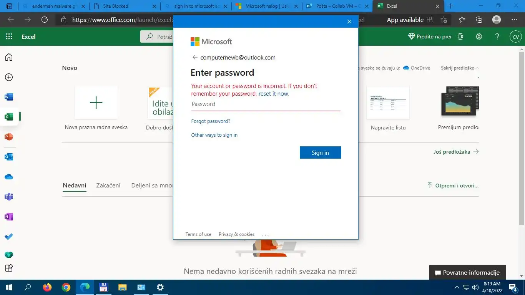Select the Zakačeni tab
This screenshot has height=295, width=525.
coord(108,185)
